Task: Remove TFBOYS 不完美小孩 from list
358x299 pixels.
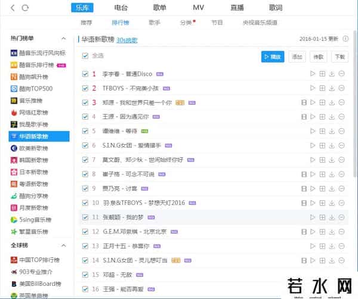Action: click(x=341, y=88)
